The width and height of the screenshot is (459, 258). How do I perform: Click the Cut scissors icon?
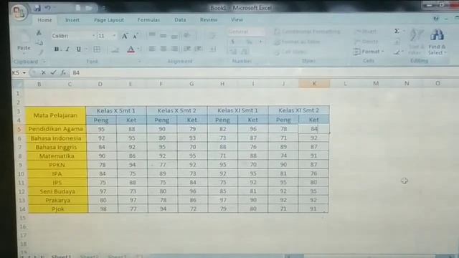[x=39, y=33]
